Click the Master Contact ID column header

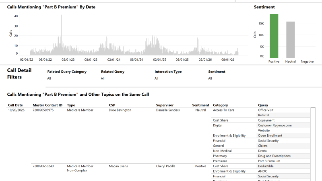coord(47,105)
